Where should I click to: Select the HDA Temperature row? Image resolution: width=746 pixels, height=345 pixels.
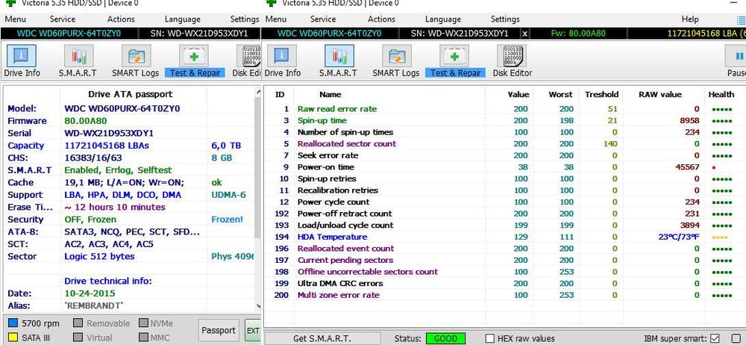click(x=504, y=237)
